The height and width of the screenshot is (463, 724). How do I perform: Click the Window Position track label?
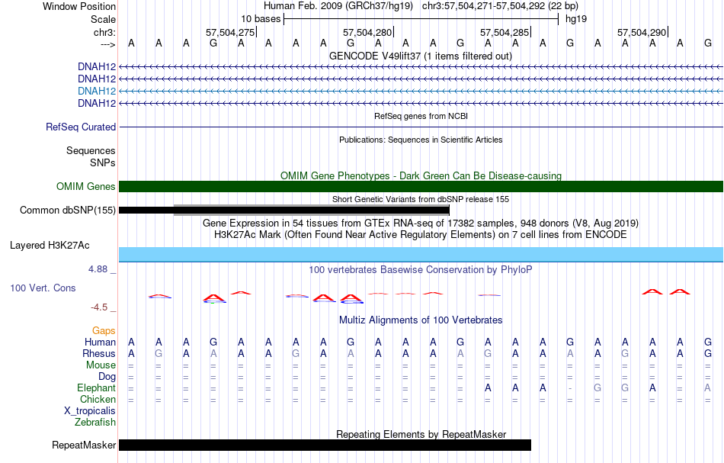79,6
